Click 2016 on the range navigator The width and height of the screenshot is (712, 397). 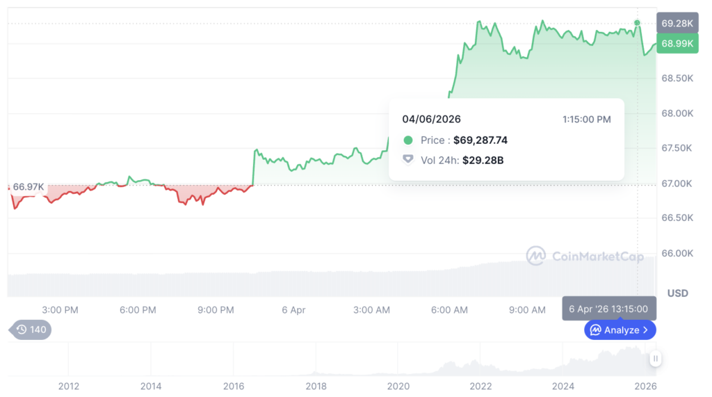click(x=234, y=387)
